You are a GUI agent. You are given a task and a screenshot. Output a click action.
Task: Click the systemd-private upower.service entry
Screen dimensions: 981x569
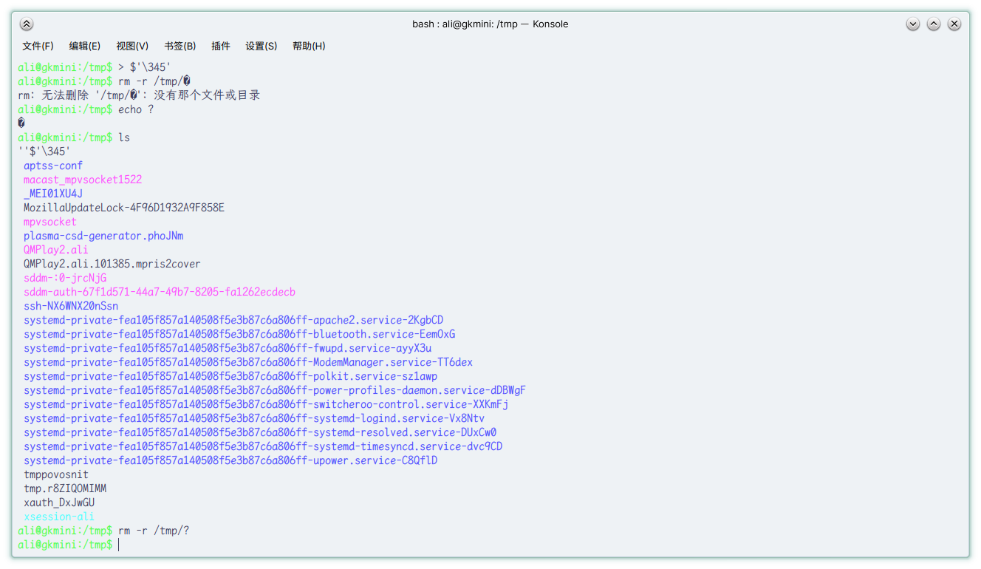point(230,460)
